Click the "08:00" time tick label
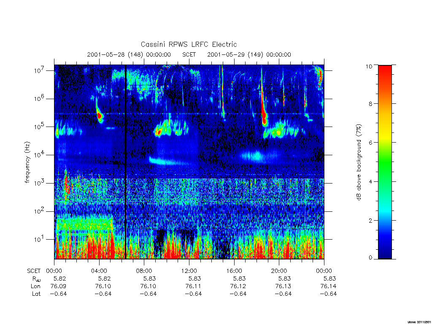432x324 pixels. click(144, 271)
